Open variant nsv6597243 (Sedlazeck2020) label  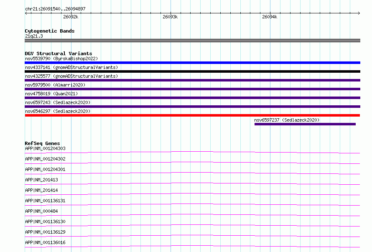click(58, 102)
